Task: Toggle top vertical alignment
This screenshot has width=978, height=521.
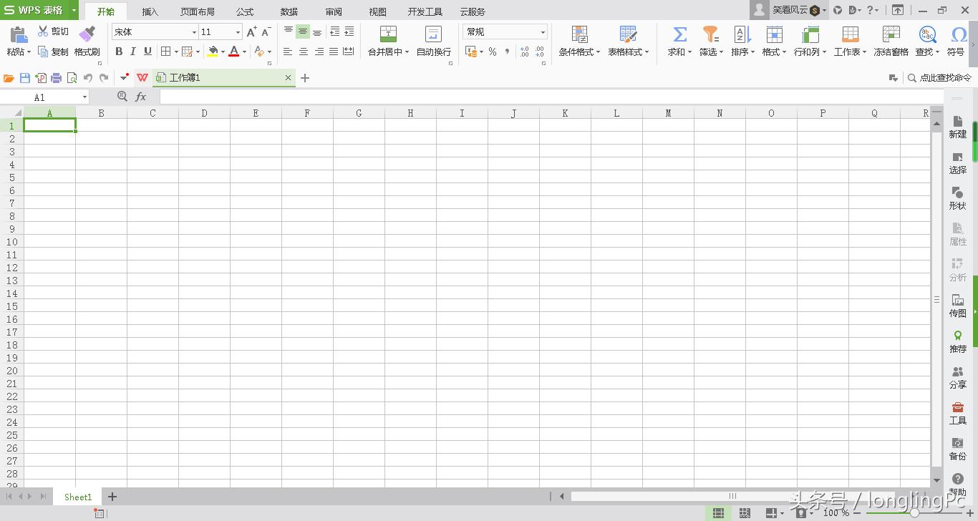Action: point(289,31)
